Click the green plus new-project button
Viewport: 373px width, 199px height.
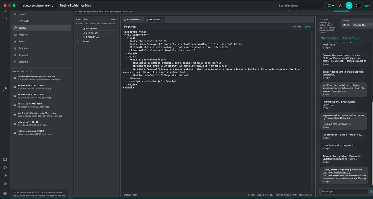pos(349,5)
